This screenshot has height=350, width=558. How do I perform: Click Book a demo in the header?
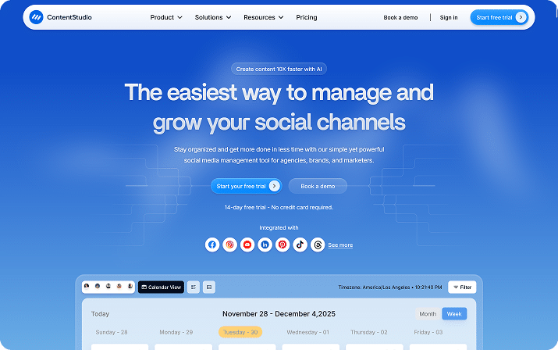(400, 17)
